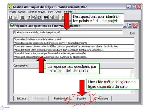Open the ? help menu
This screenshot has width=148, height=111.
click(76, 12)
